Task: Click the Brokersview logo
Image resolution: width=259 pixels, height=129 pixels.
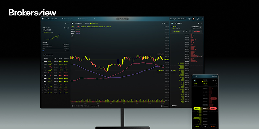Action: [33, 13]
